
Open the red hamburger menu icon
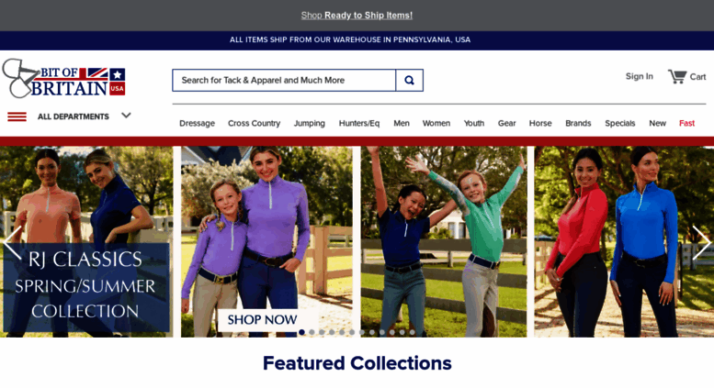pos(17,116)
